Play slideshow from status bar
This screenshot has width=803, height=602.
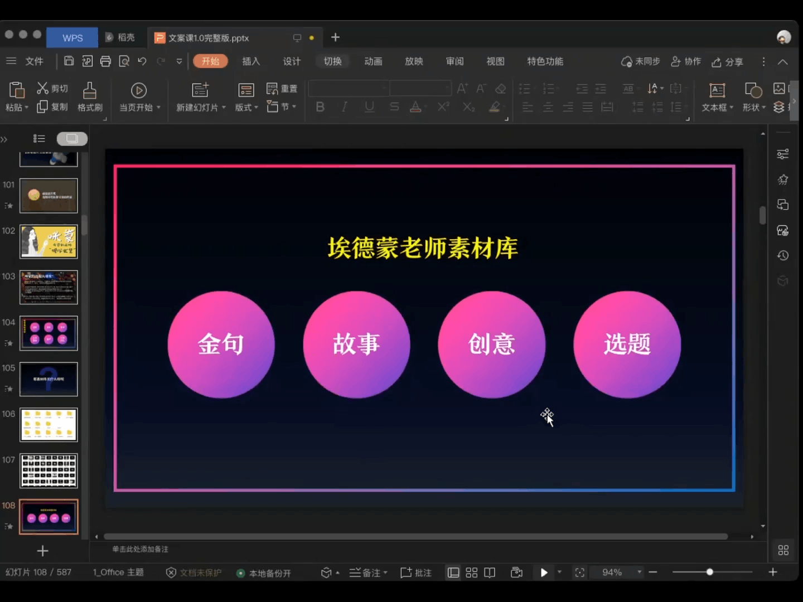tap(544, 572)
